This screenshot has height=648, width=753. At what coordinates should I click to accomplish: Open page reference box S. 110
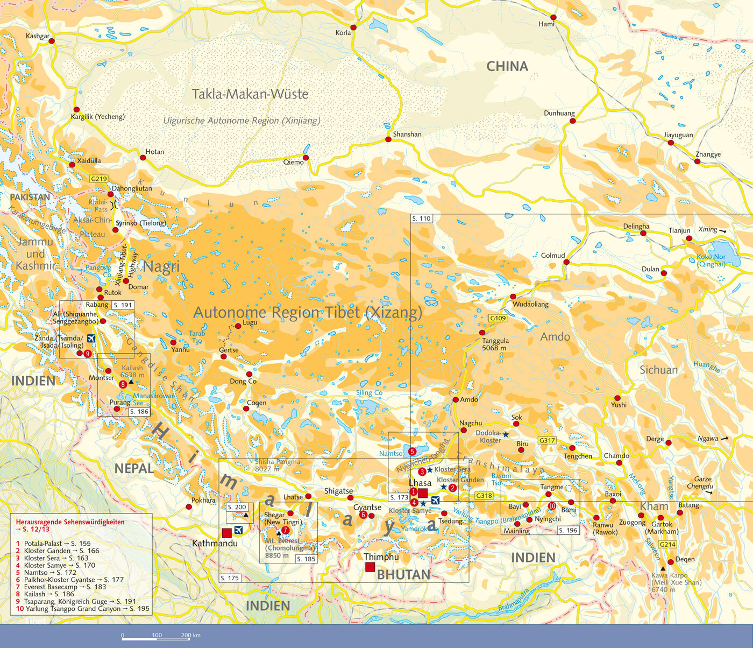point(422,219)
